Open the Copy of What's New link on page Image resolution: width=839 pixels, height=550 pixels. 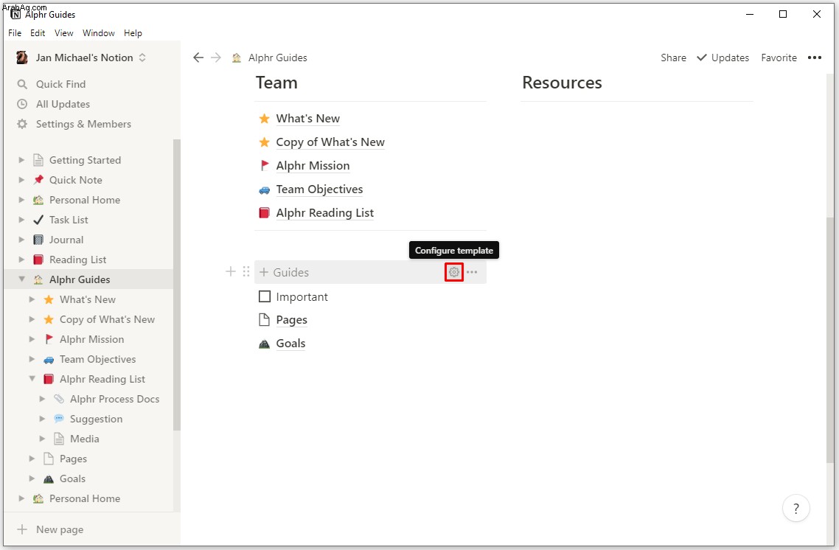(330, 142)
